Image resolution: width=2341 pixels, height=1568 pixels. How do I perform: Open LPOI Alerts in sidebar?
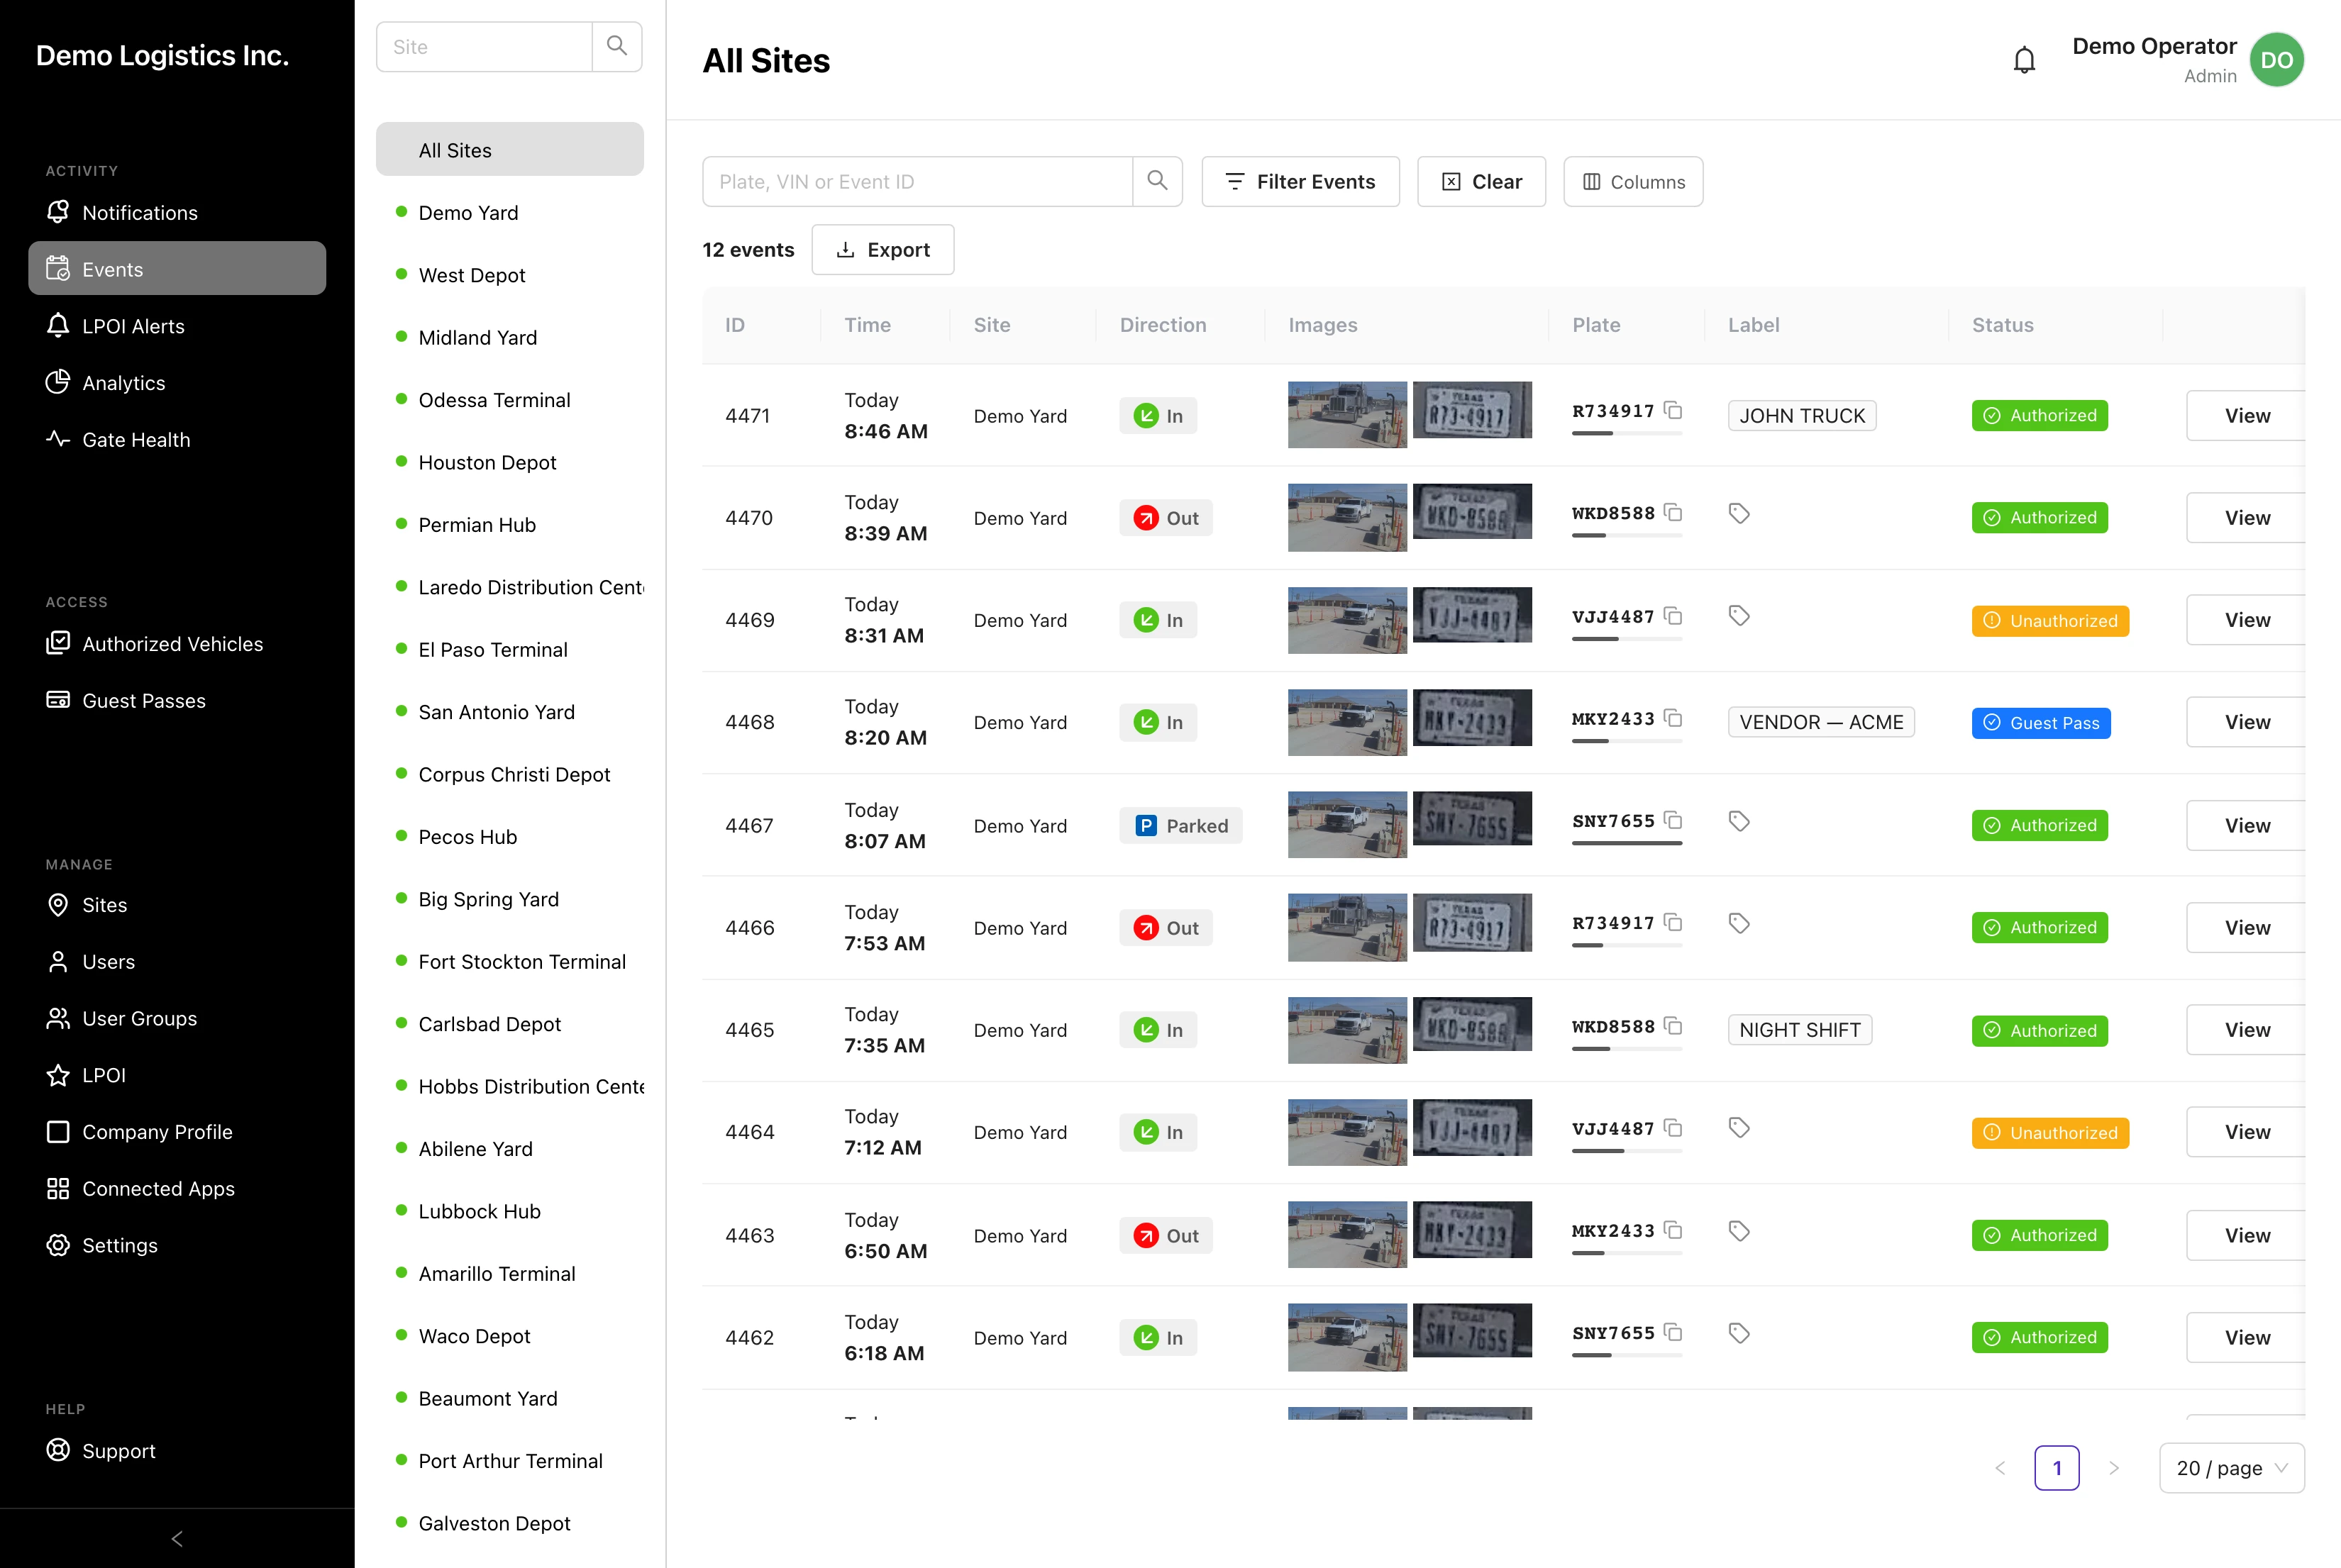(177, 325)
